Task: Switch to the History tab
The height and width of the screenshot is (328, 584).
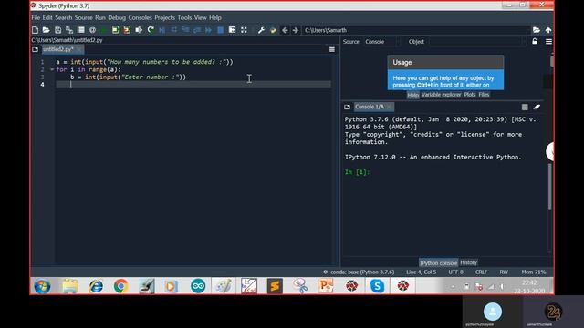Action: pyautogui.click(x=468, y=262)
